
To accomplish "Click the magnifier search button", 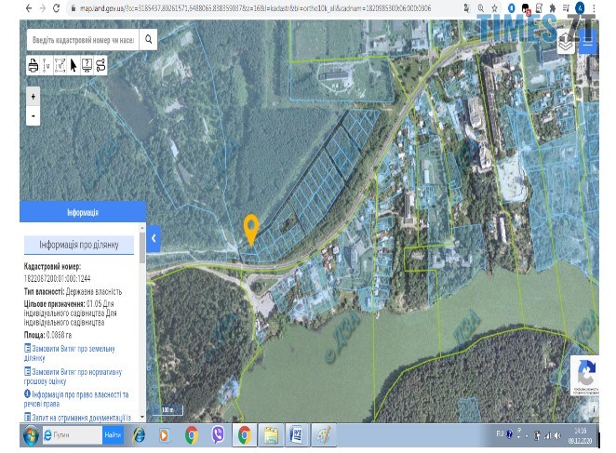I will (148, 40).
